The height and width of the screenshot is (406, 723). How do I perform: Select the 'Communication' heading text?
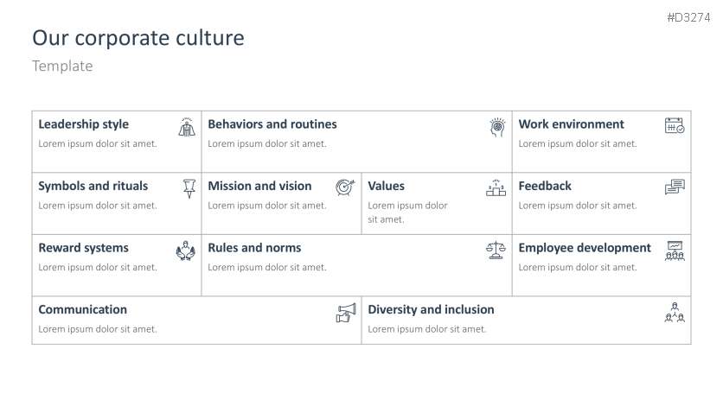(82, 309)
